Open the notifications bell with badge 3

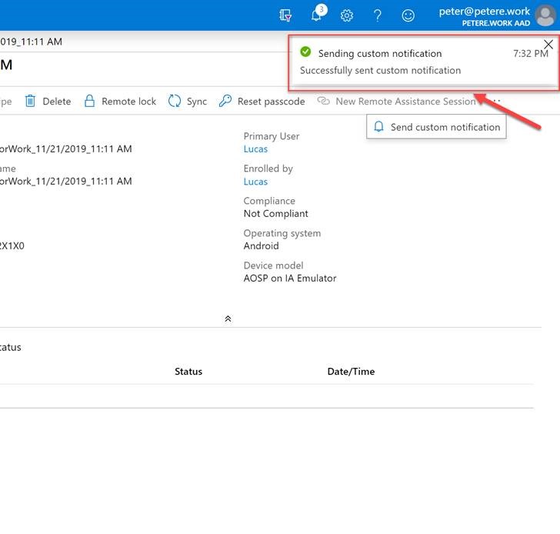[x=316, y=15]
